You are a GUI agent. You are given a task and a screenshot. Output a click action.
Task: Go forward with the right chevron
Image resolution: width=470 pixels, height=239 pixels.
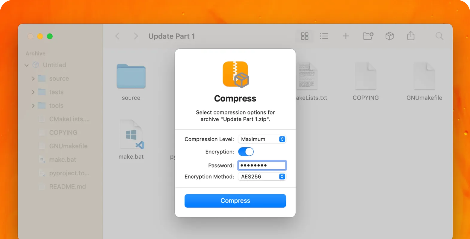coord(136,36)
